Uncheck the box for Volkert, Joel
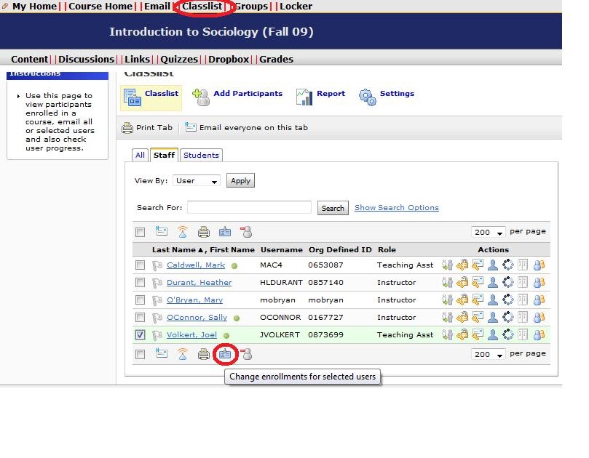This screenshot has width=589, height=458. [140, 334]
